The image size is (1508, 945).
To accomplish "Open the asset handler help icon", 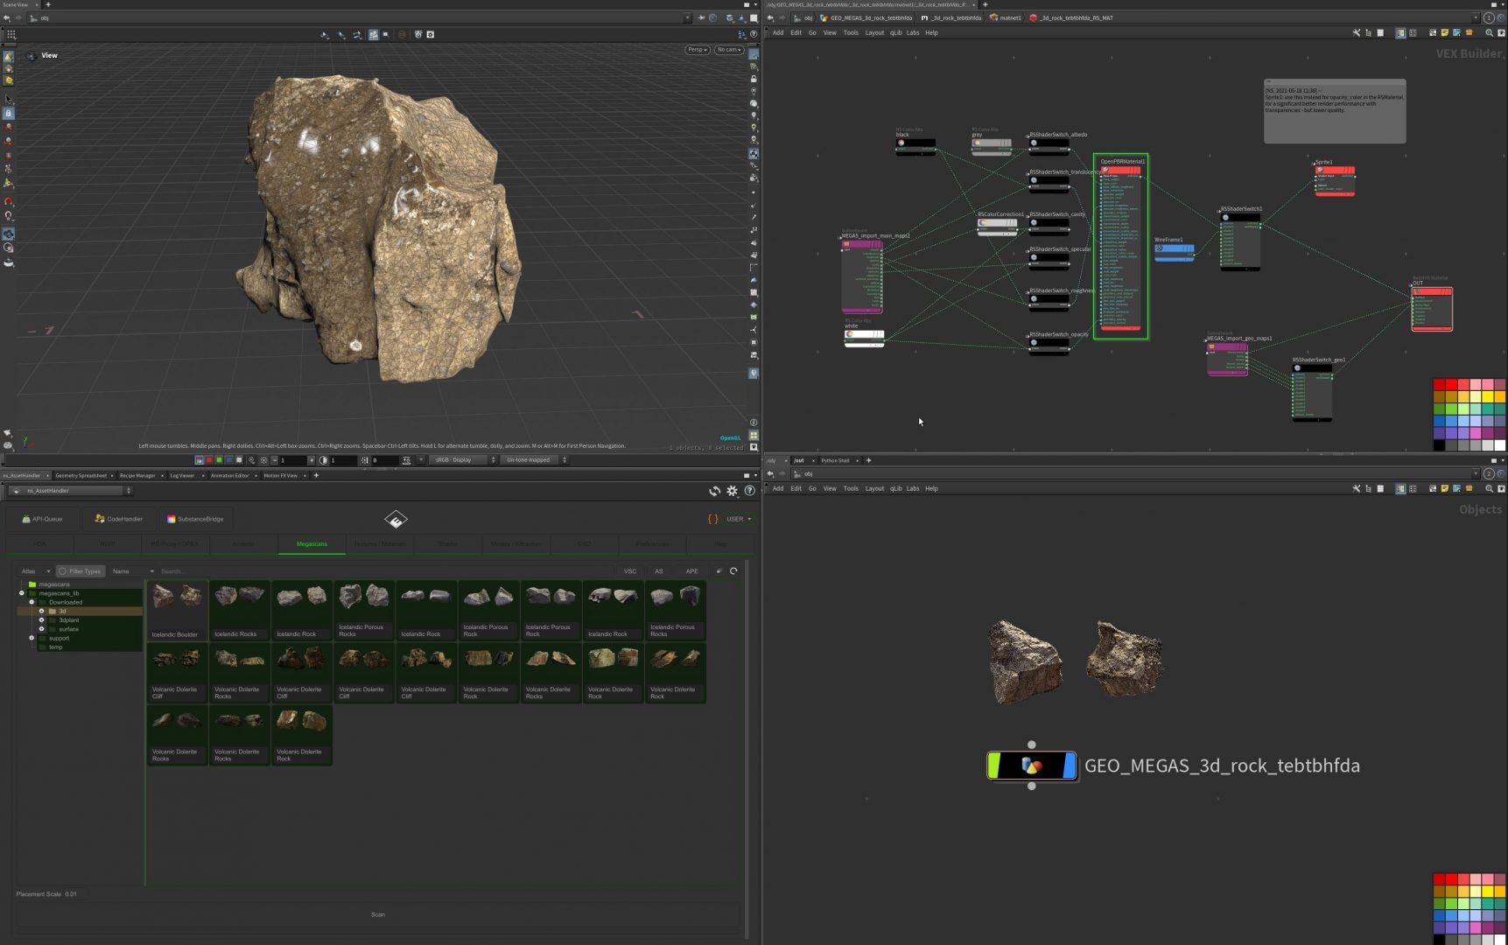I will coord(749,491).
